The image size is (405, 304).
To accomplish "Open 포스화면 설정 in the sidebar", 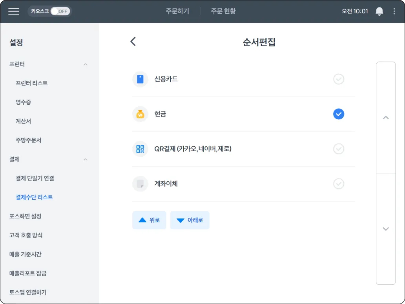I will (x=25, y=216).
